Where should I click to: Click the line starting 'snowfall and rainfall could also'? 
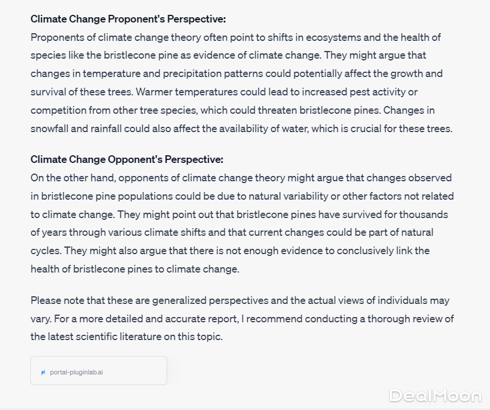point(241,129)
